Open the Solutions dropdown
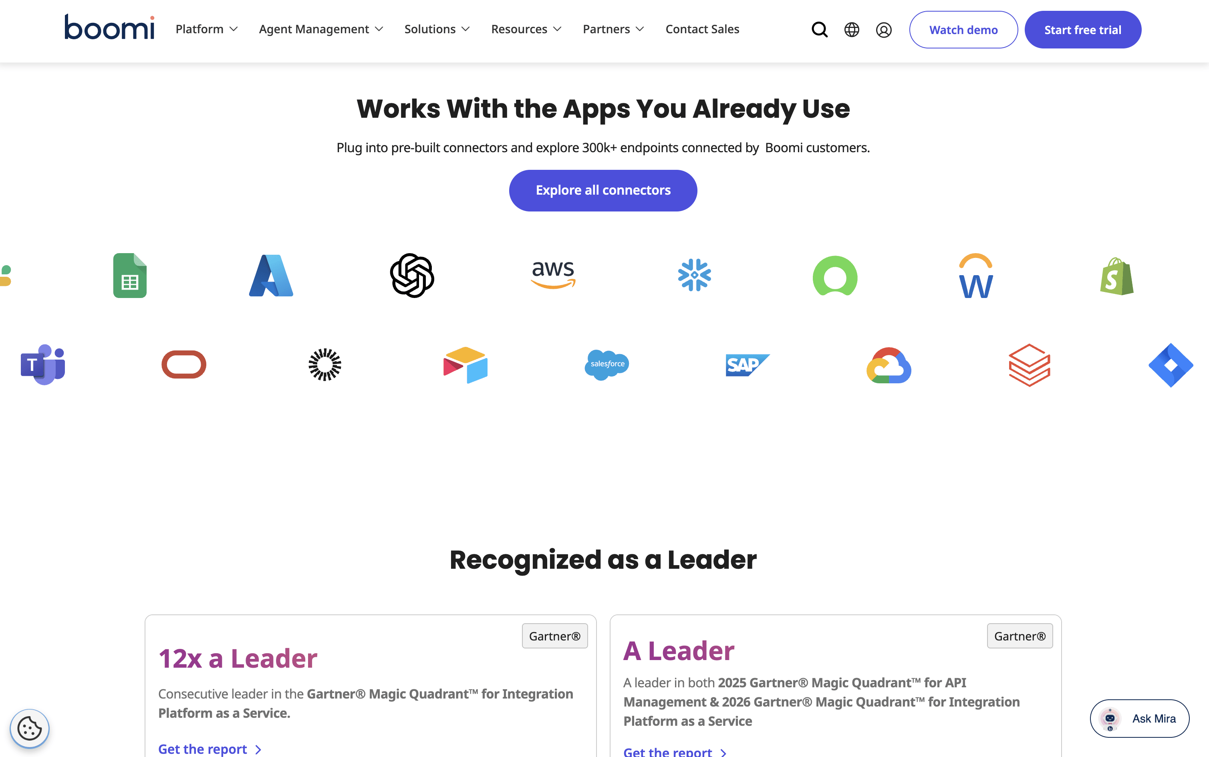Screen dimensions: 1209x757 437,29
